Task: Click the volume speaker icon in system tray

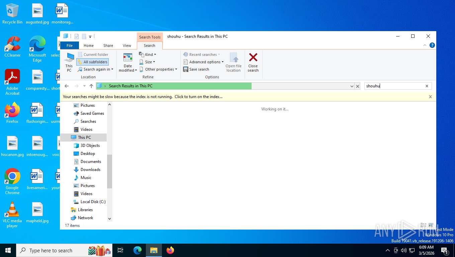Action: pyautogui.click(x=404, y=250)
